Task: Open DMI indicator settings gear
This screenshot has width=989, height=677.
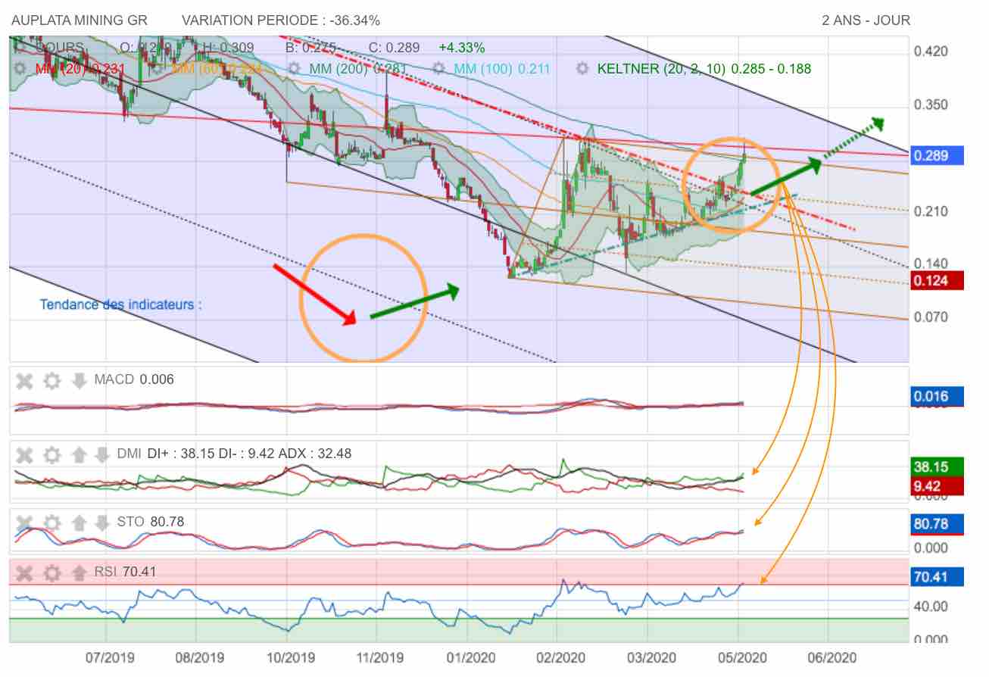Action: (51, 454)
